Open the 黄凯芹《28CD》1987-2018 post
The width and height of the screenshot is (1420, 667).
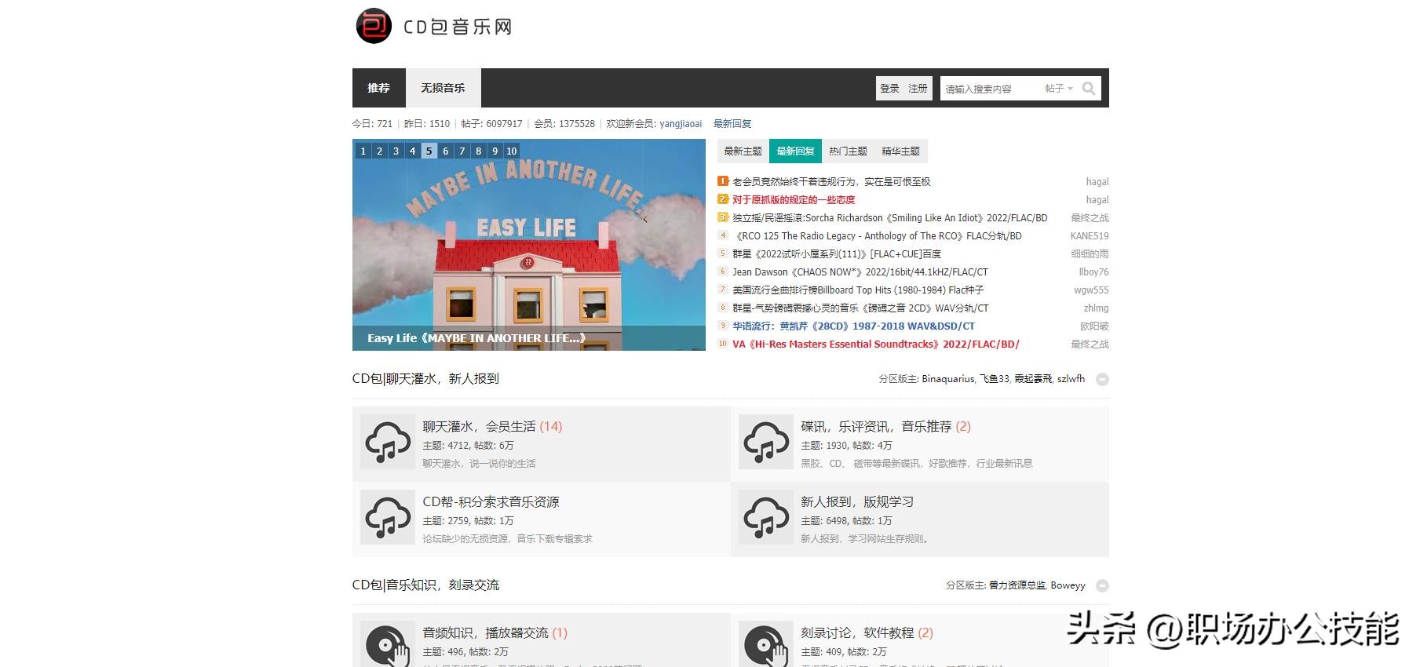pos(853,326)
